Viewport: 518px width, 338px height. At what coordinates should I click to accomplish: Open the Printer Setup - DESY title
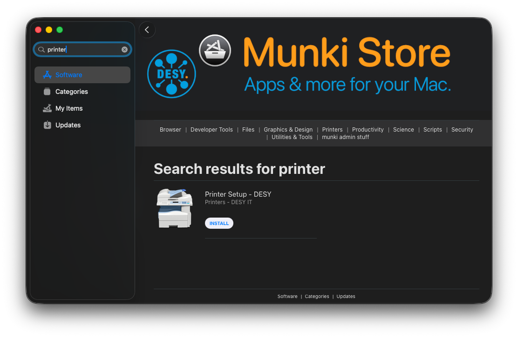pyautogui.click(x=238, y=194)
